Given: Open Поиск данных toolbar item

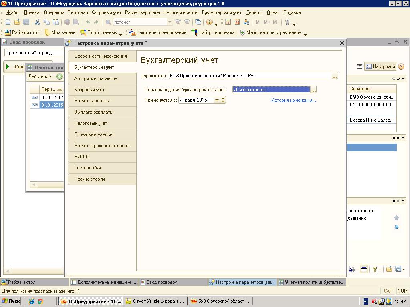Looking at the screenshot, I should pos(99,32).
